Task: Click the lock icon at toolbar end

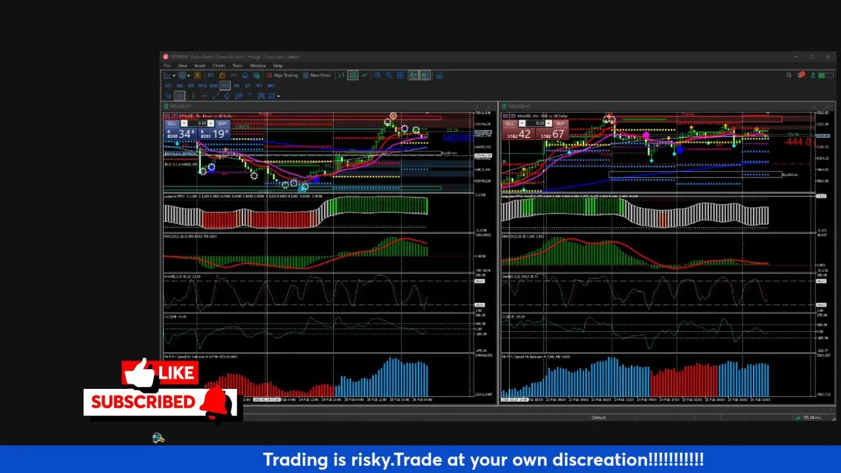Action: (x=439, y=76)
